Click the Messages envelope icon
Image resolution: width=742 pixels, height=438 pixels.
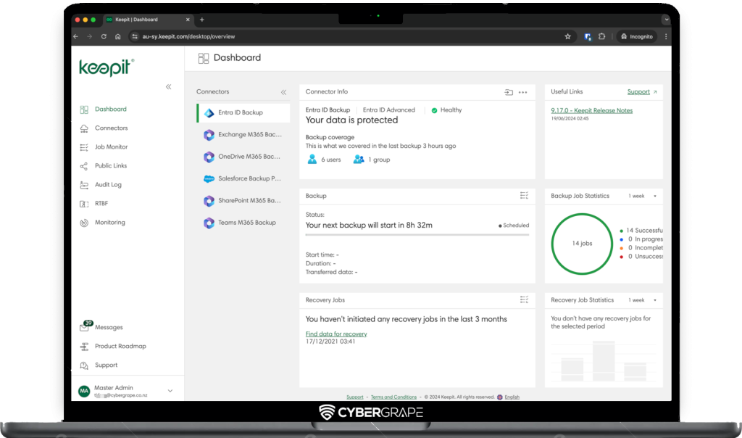pos(85,328)
